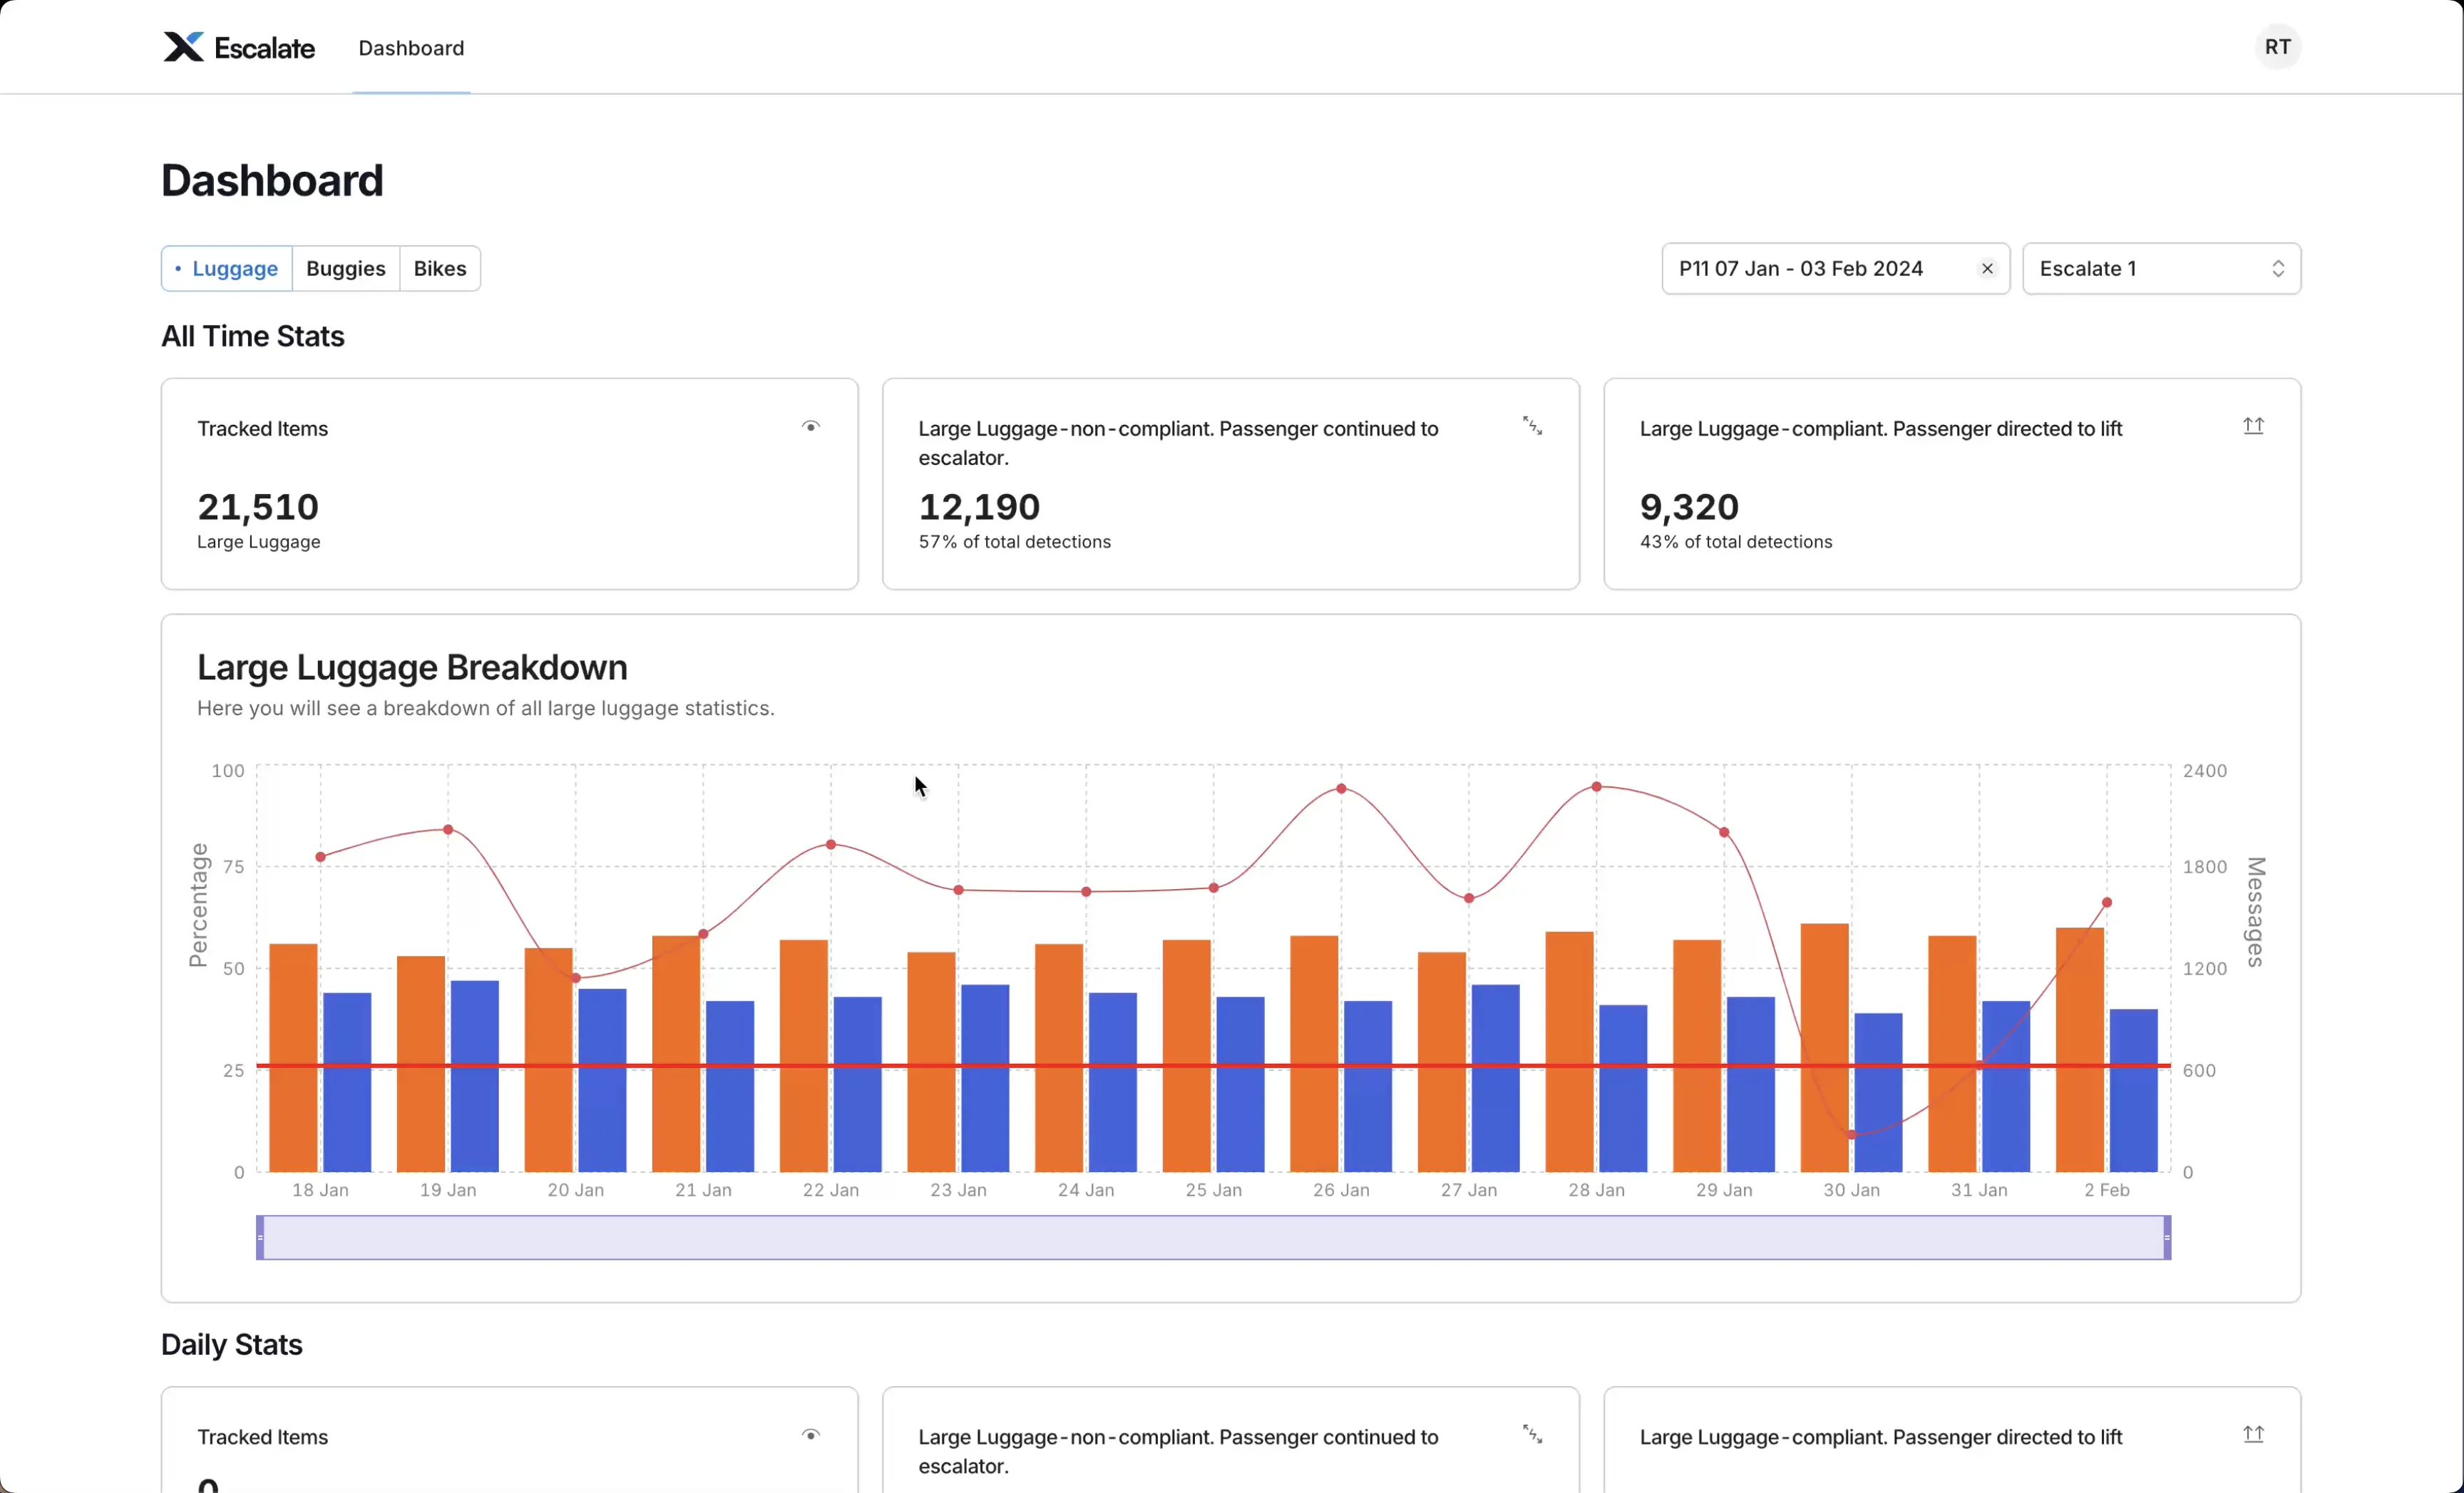This screenshot has width=2464, height=1493.
Task: Select the Luggage category toggle
Action: coord(227,269)
